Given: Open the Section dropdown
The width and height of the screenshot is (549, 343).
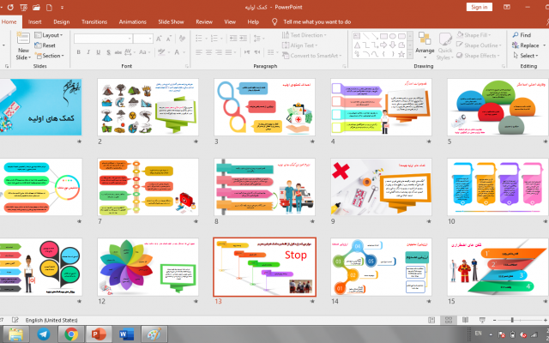Looking at the screenshot, I should click(x=49, y=56).
